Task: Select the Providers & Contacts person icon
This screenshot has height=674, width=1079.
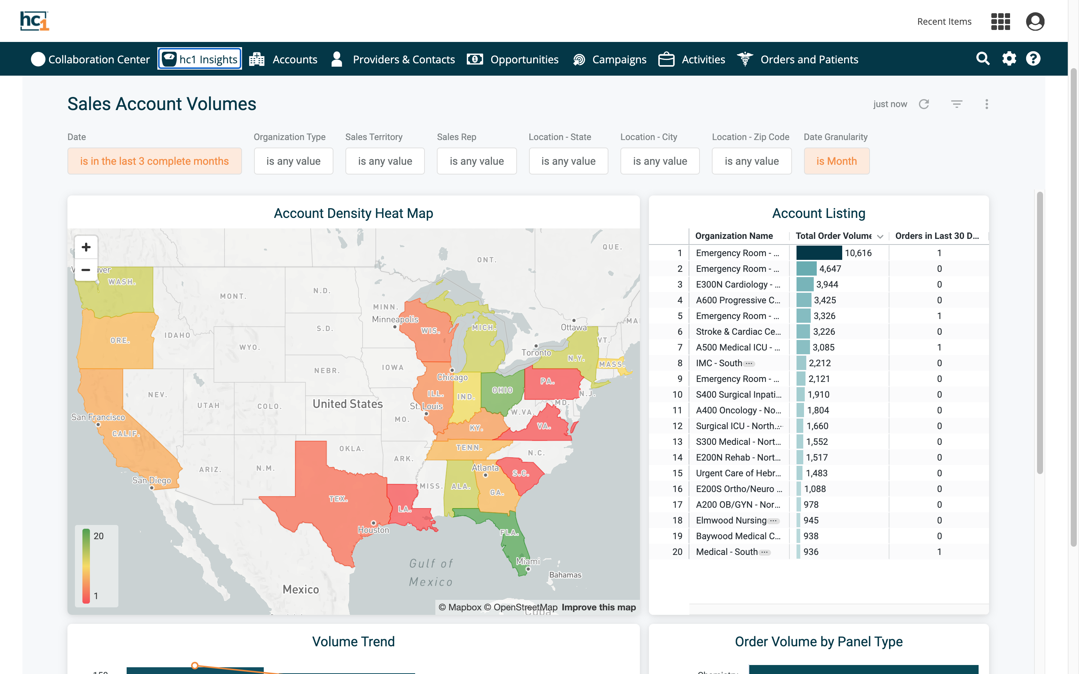Action: pyautogui.click(x=337, y=58)
